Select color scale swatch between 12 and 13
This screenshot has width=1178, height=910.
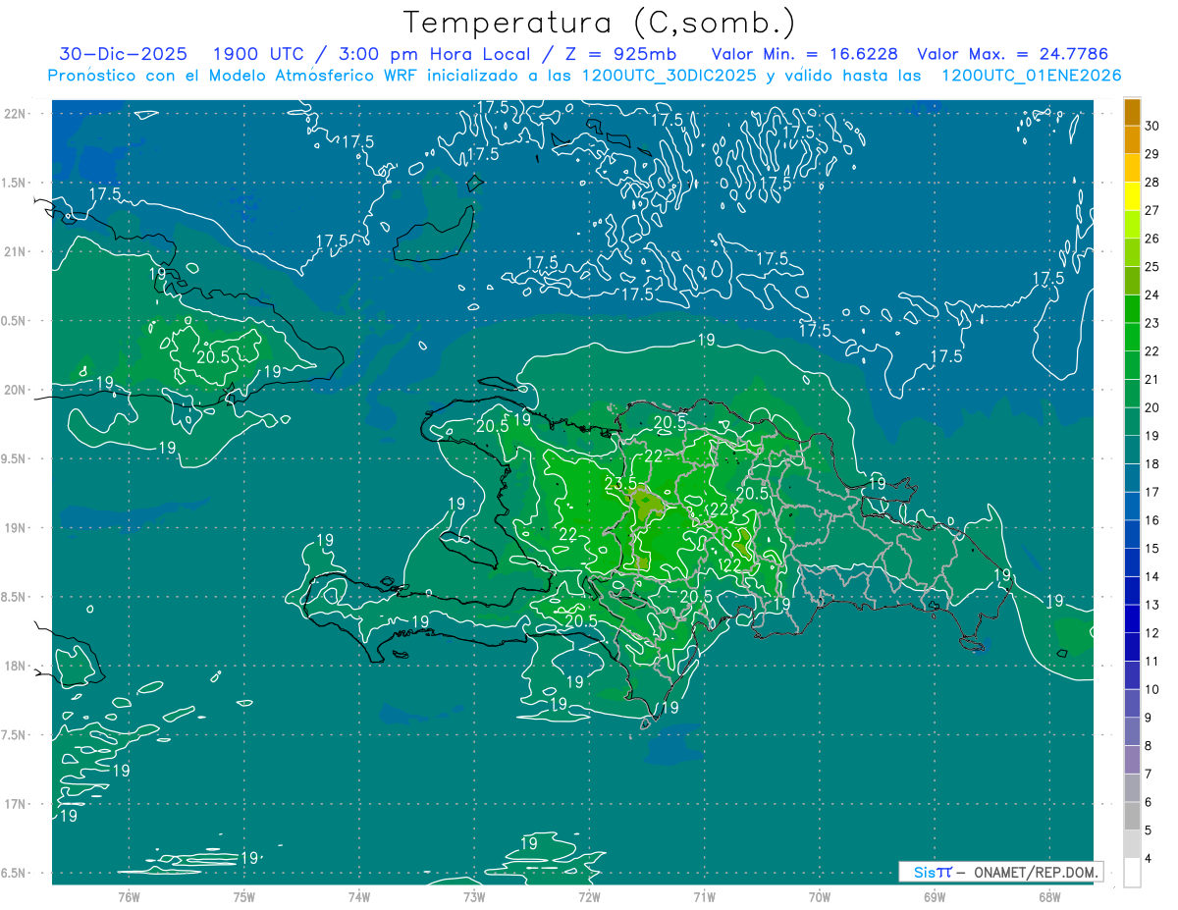pos(1132,618)
